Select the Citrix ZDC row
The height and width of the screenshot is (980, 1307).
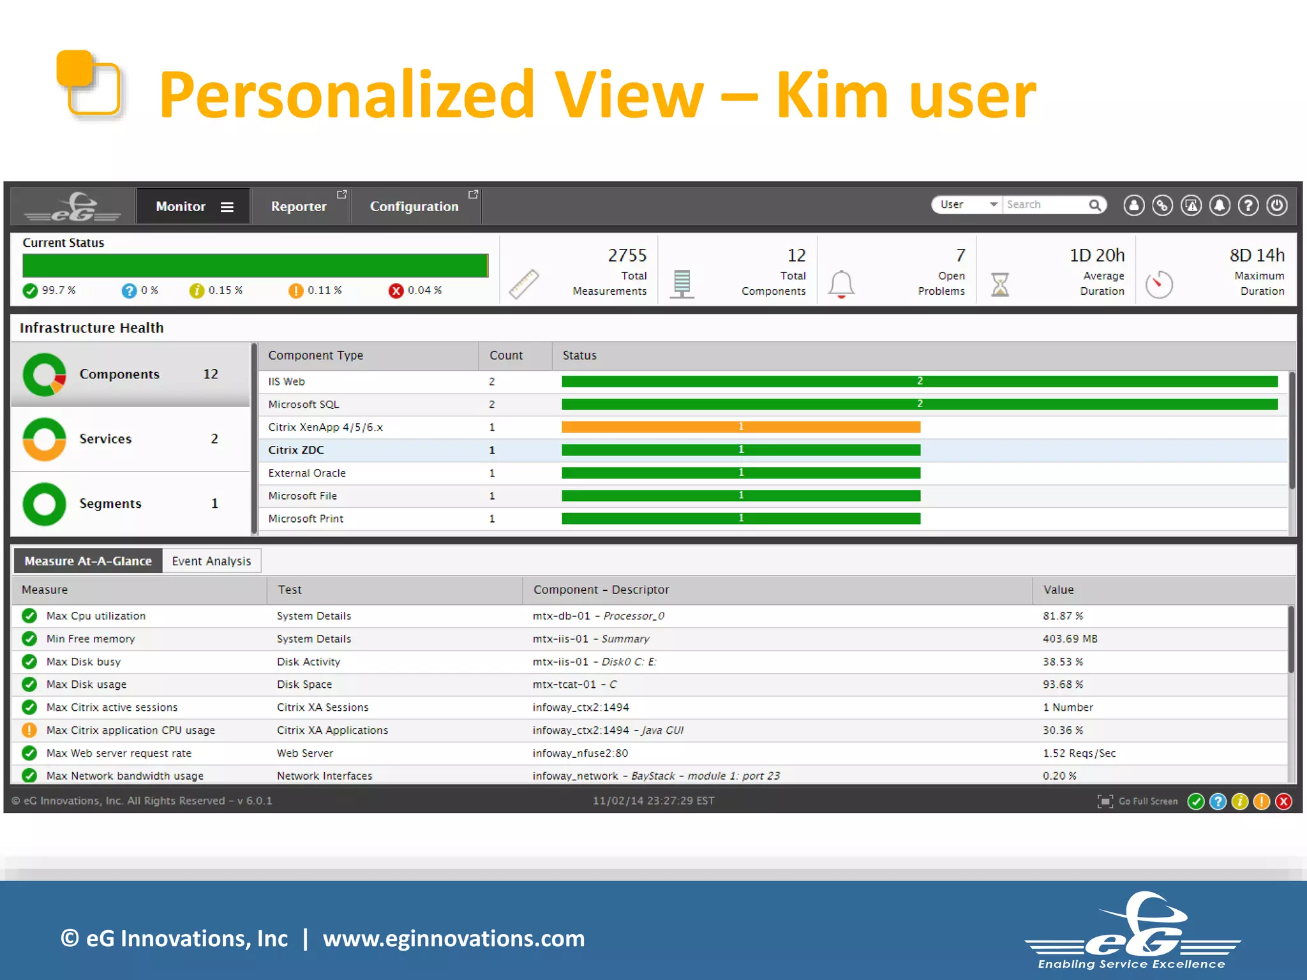click(773, 450)
